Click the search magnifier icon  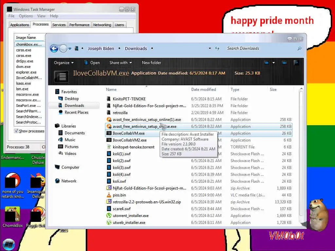(299, 49)
